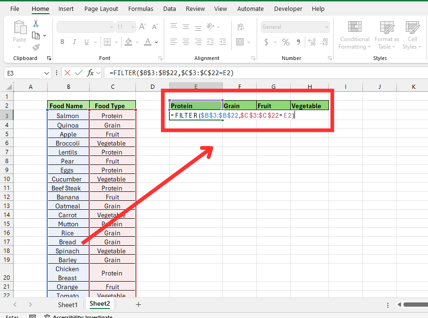
Task: Click the previous sheet navigation arrow
Action: pos(15,304)
